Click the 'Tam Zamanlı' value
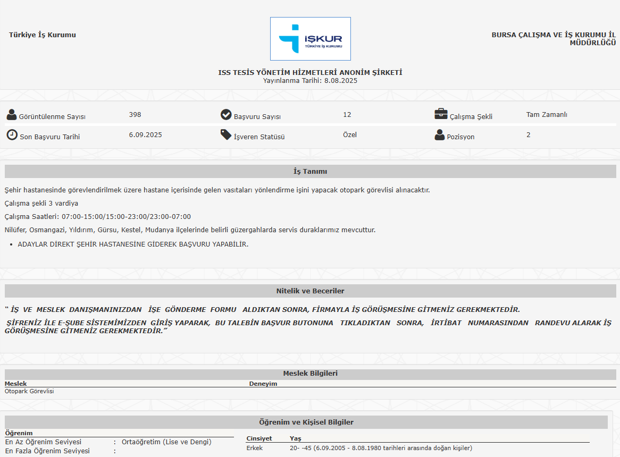The width and height of the screenshot is (620, 457). [547, 115]
